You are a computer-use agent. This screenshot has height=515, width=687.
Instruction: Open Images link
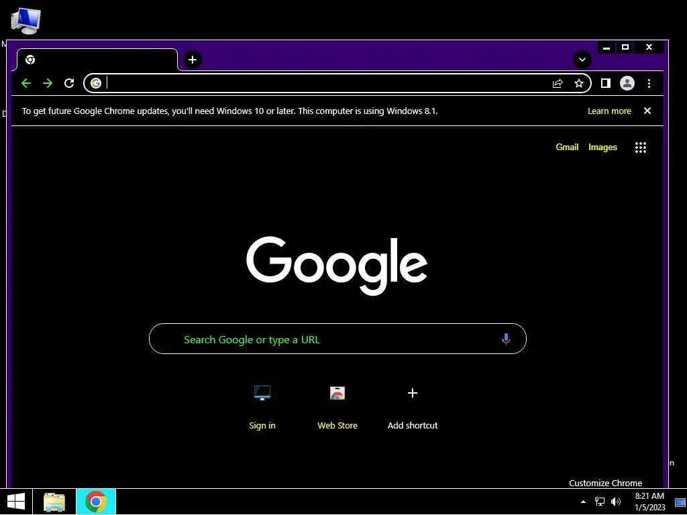pos(602,147)
